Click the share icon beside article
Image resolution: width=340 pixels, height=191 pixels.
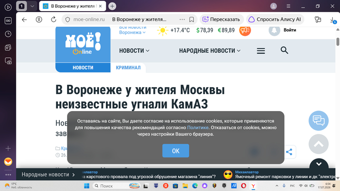coord(289,152)
